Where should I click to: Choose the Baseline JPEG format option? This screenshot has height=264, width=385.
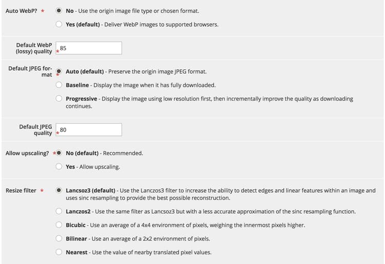[59, 85]
